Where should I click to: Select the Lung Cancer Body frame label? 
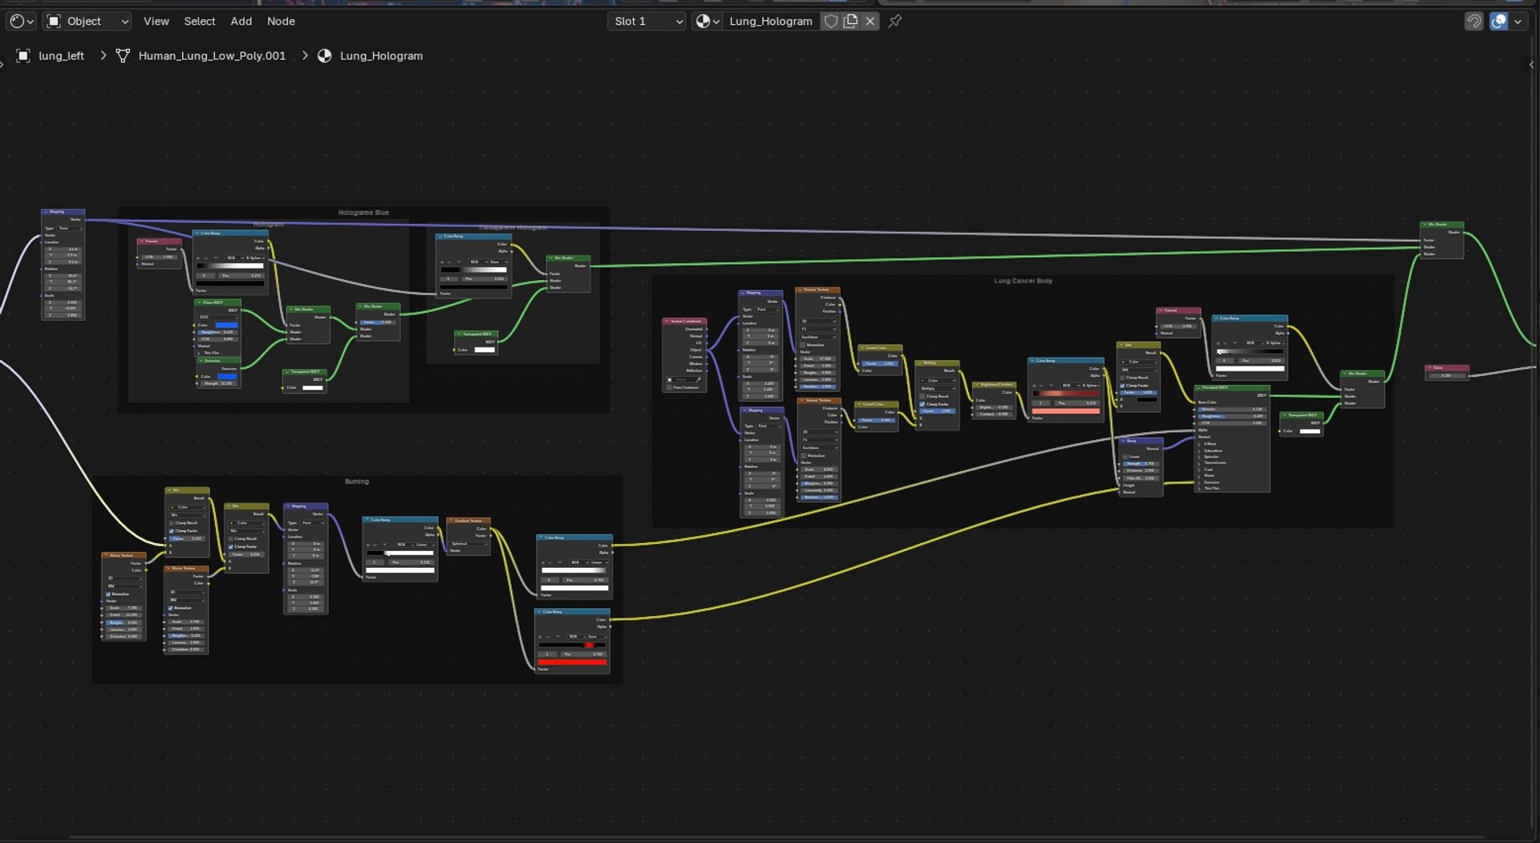pyautogui.click(x=1023, y=281)
